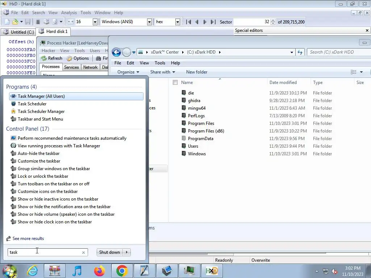Click Search (C:) xDark HDD field

tap(339, 52)
